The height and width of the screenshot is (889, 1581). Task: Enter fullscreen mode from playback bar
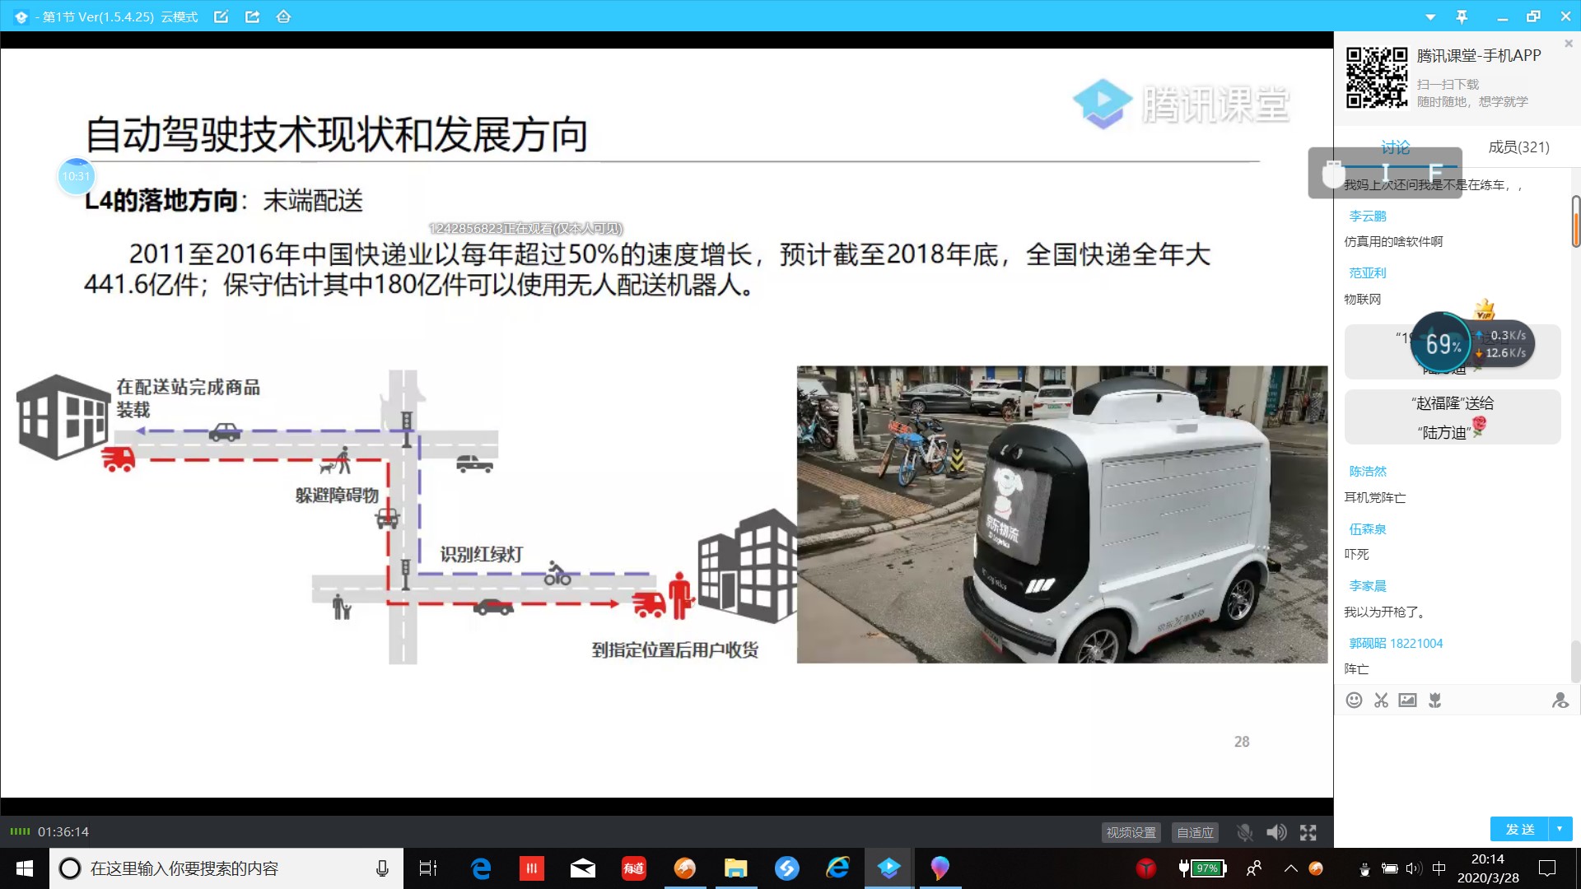coord(1308,832)
